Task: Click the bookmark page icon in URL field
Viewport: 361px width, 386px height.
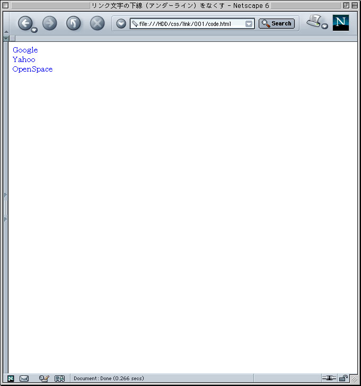Action: click(135, 24)
